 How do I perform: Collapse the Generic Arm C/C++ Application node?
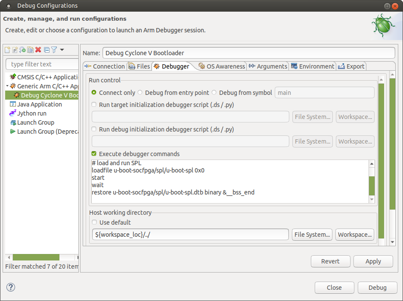tap(7, 86)
